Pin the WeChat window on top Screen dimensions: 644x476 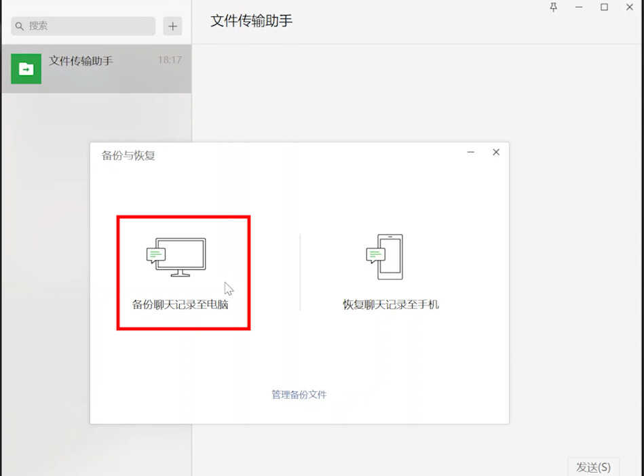point(553,7)
